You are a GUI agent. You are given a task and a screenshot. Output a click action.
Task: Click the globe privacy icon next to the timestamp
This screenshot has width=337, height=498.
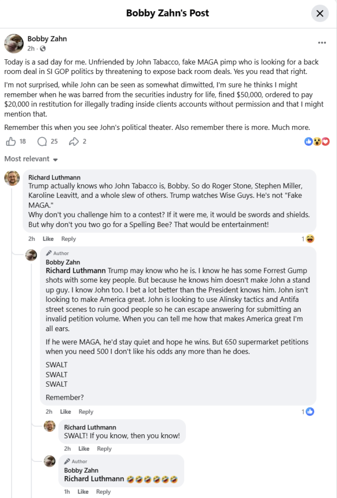42,49
